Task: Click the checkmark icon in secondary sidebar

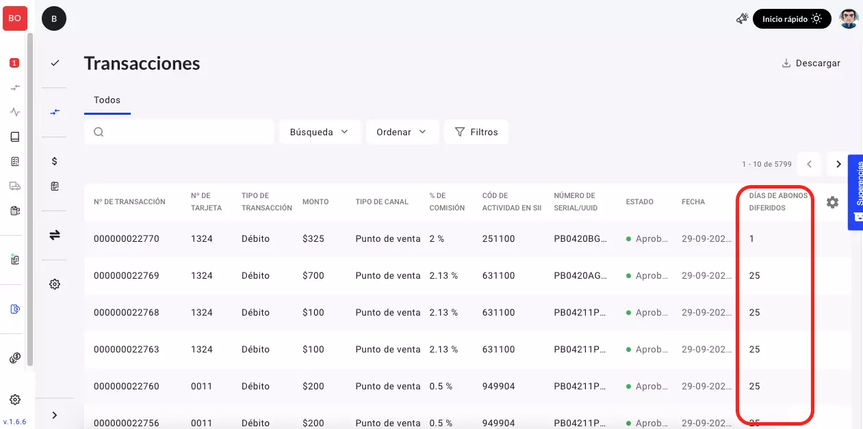Action: coord(55,63)
